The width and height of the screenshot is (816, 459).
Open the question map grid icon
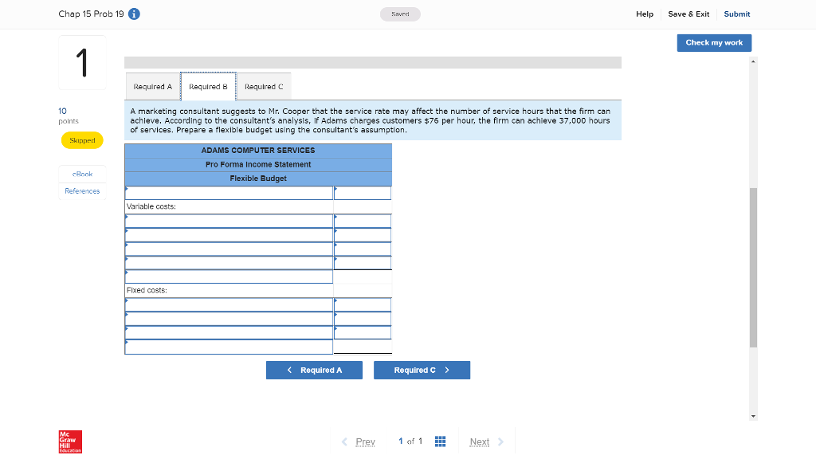(x=440, y=441)
